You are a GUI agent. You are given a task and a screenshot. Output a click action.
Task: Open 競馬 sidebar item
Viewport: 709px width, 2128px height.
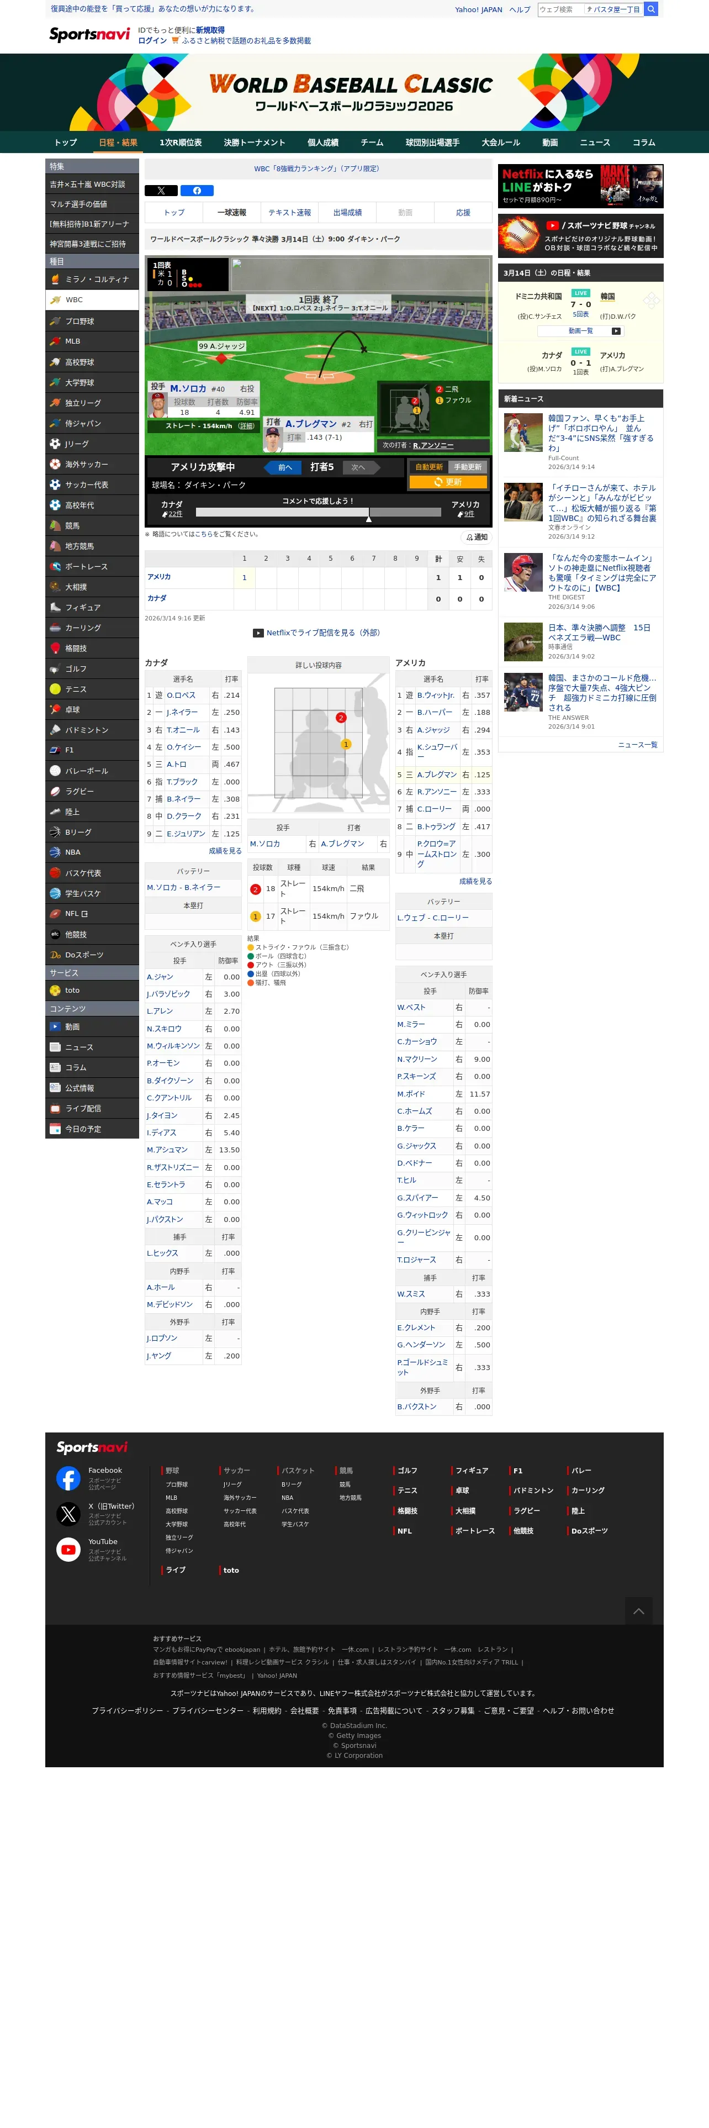[x=92, y=525]
